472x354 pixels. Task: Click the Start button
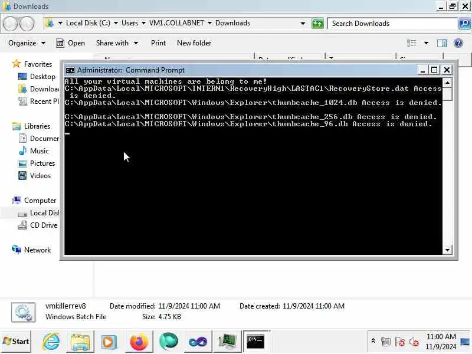[16, 342]
